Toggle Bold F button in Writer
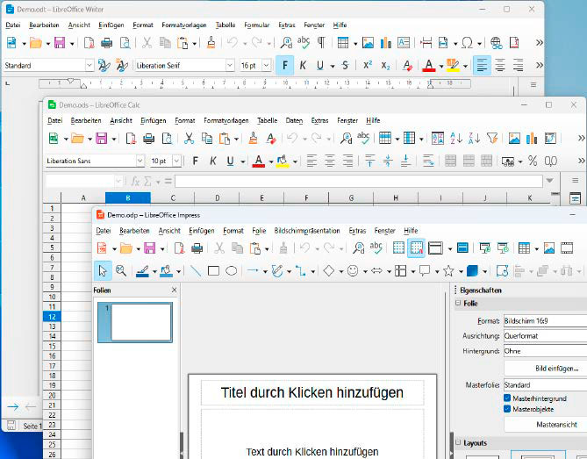Screen dimensions: 587x459 click(284, 66)
